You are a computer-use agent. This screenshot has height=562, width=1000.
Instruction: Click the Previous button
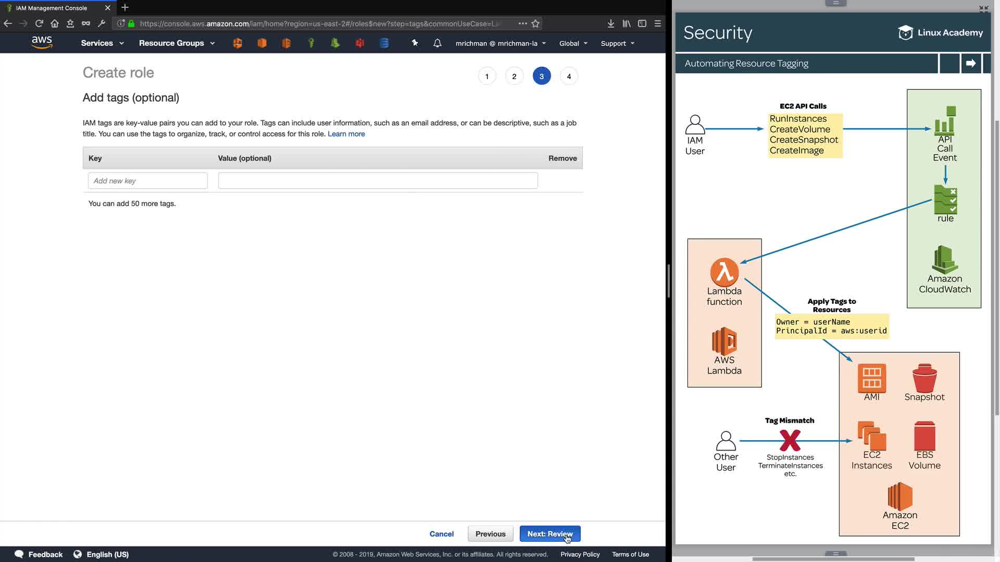(490, 534)
